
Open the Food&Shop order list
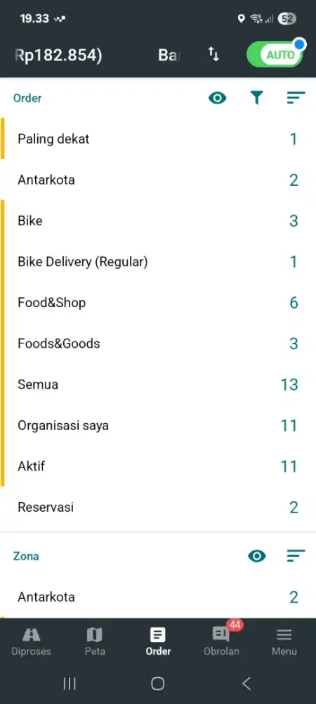(x=158, y=303)
